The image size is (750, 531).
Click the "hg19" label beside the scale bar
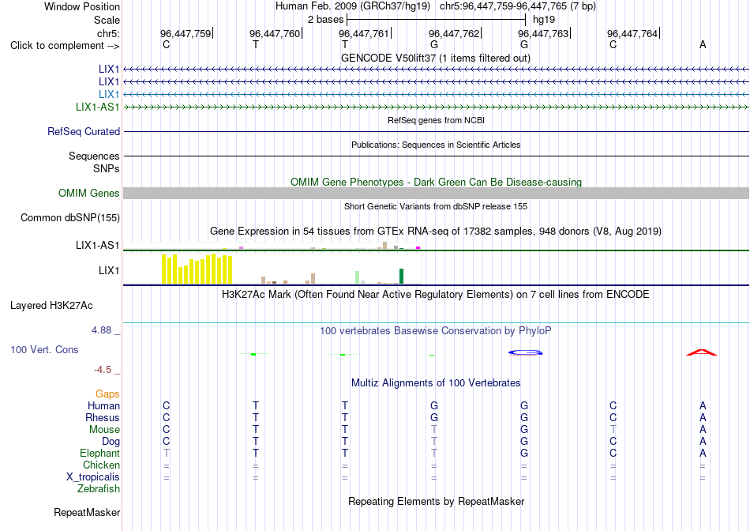(544, 20)
